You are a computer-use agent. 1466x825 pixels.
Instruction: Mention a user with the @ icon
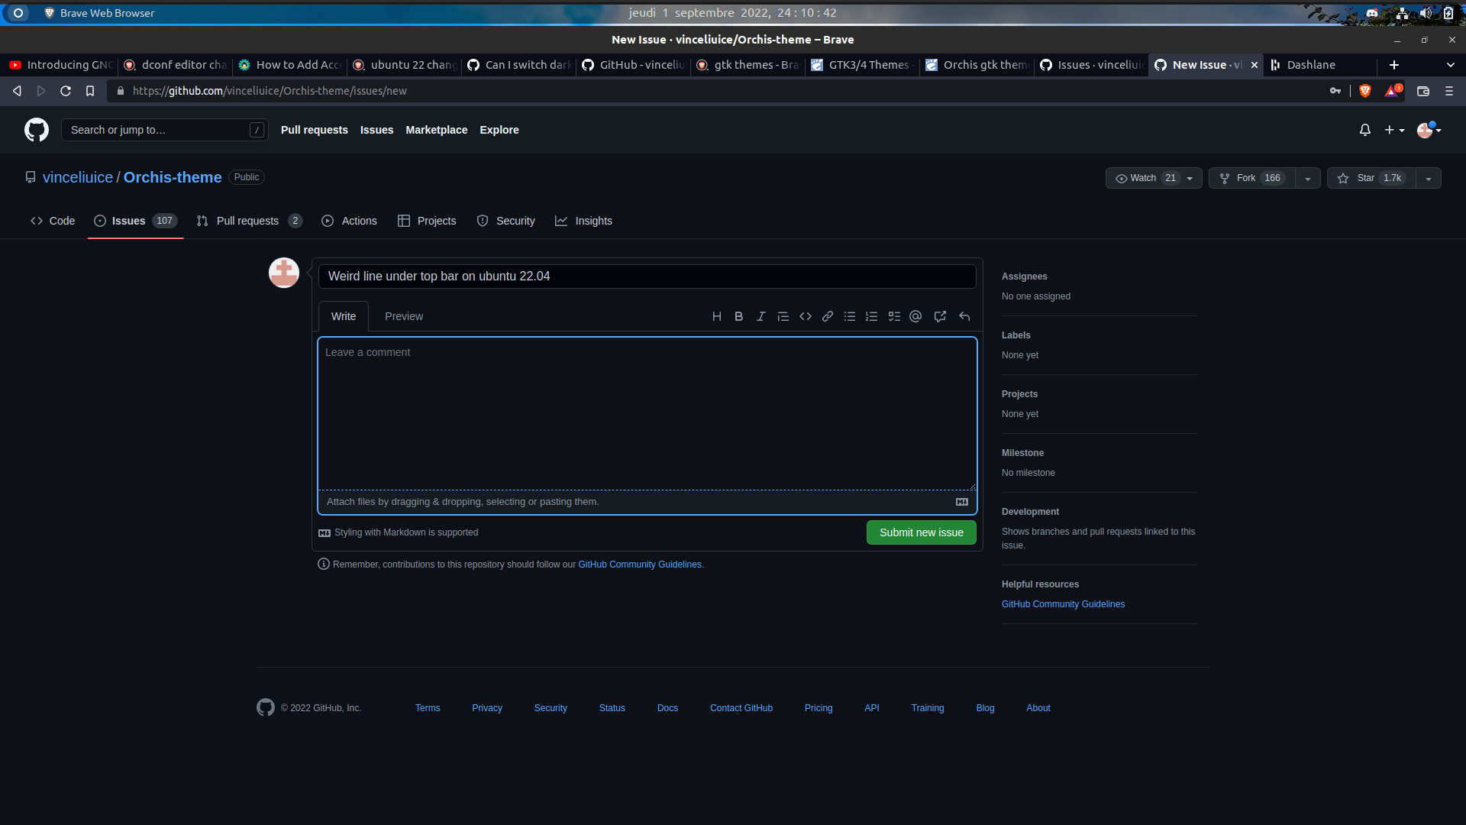pos(915,315)
